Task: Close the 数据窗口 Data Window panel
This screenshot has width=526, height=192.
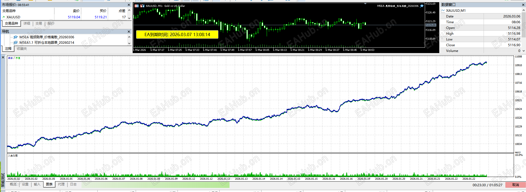Action: (x=523, y=5)
